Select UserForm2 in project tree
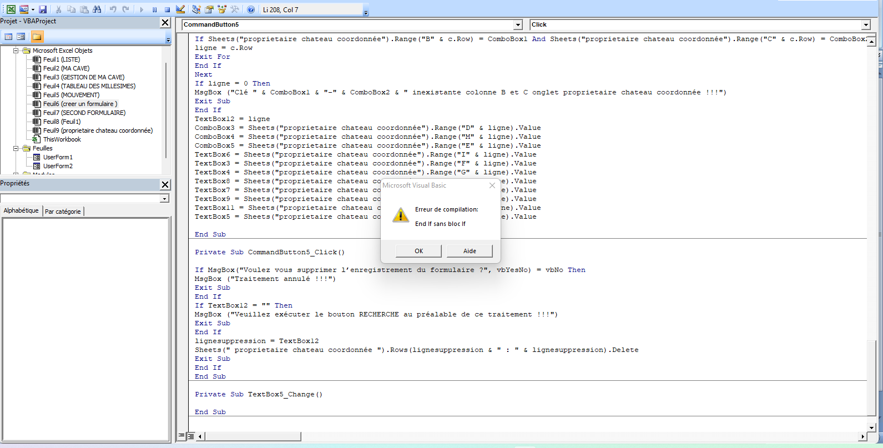 click(58, 166)
